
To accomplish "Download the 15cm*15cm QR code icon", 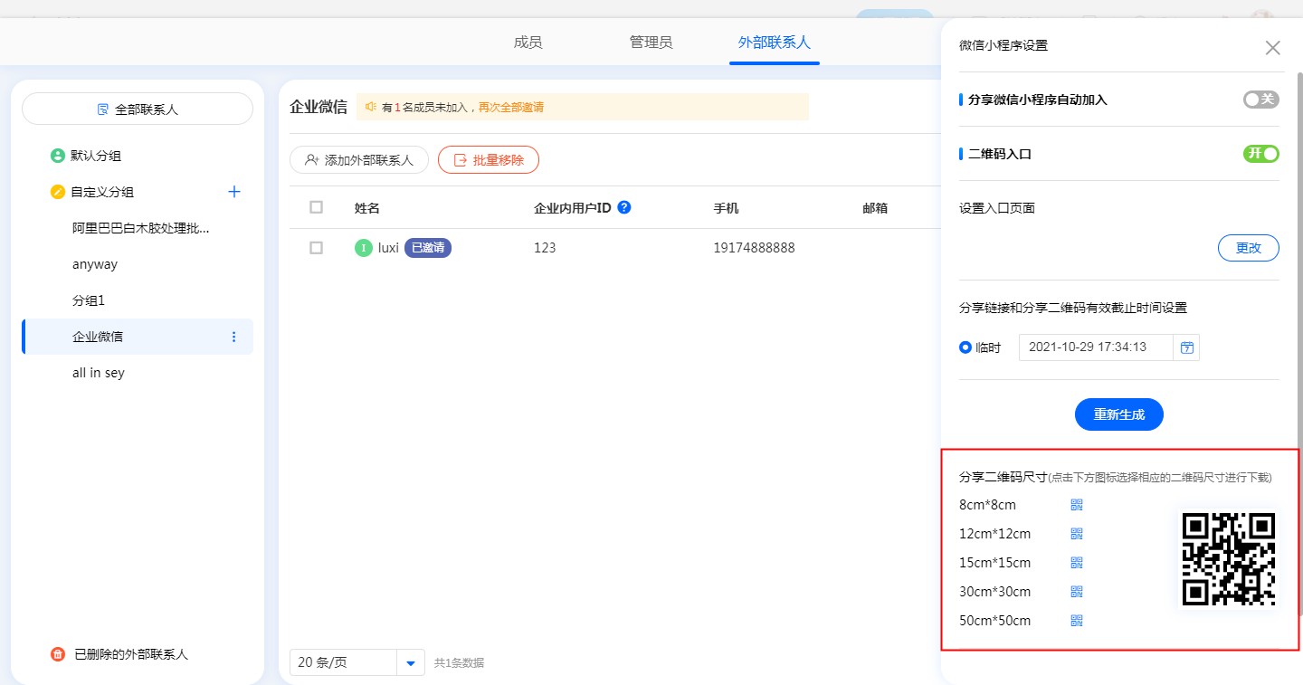I will 1077,563.
